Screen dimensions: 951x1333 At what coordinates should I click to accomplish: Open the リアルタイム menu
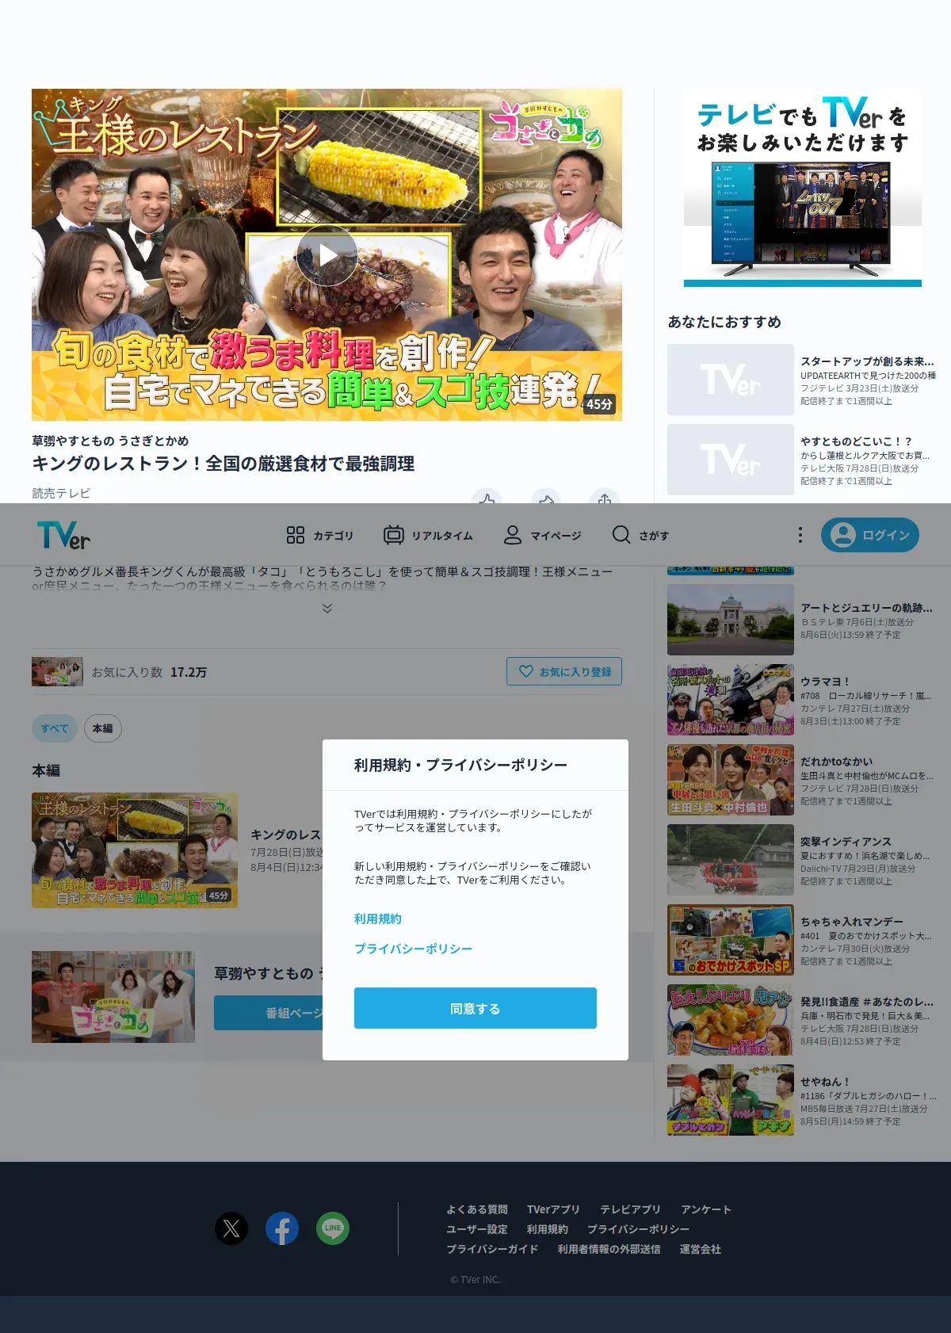[x=428, y=536]
